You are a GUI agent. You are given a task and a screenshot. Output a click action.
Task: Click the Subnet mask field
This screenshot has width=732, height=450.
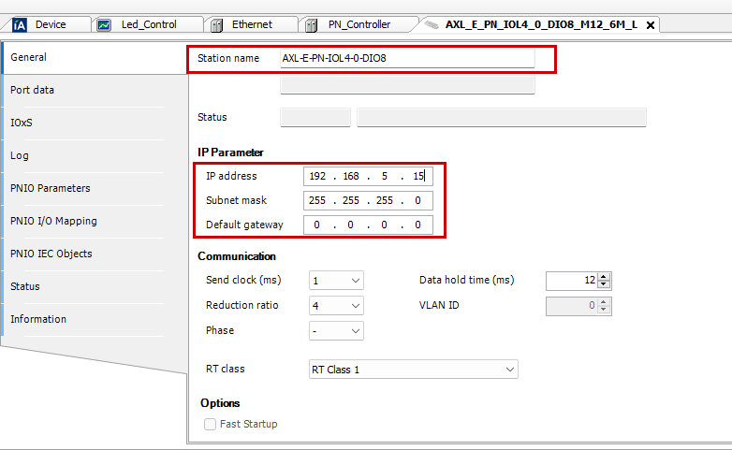click(x=368, y=200)
